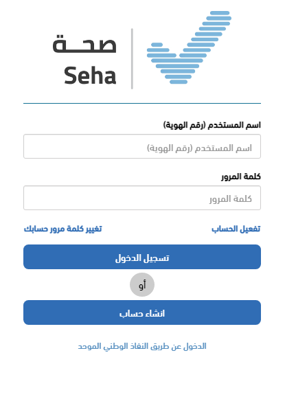
Task: Click the gray أو circle separator
Action: tap(142, 285)
